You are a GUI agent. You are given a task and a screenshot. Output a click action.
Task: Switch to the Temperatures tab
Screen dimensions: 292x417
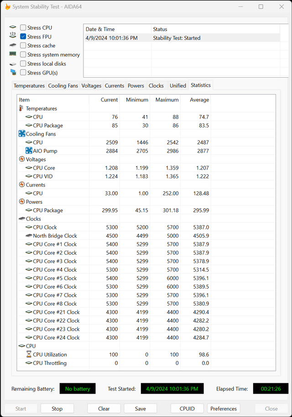(29, 85)
